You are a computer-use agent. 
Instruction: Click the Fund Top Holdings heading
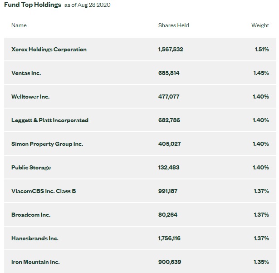pyautogui.click(x=32, y=5)
